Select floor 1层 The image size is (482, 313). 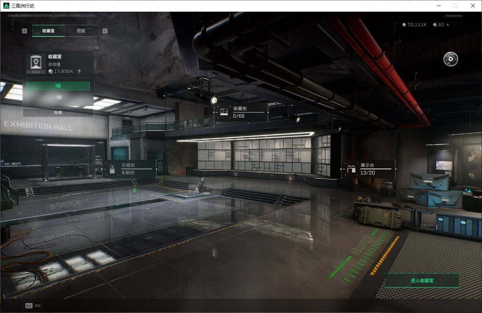click(58, 86)
